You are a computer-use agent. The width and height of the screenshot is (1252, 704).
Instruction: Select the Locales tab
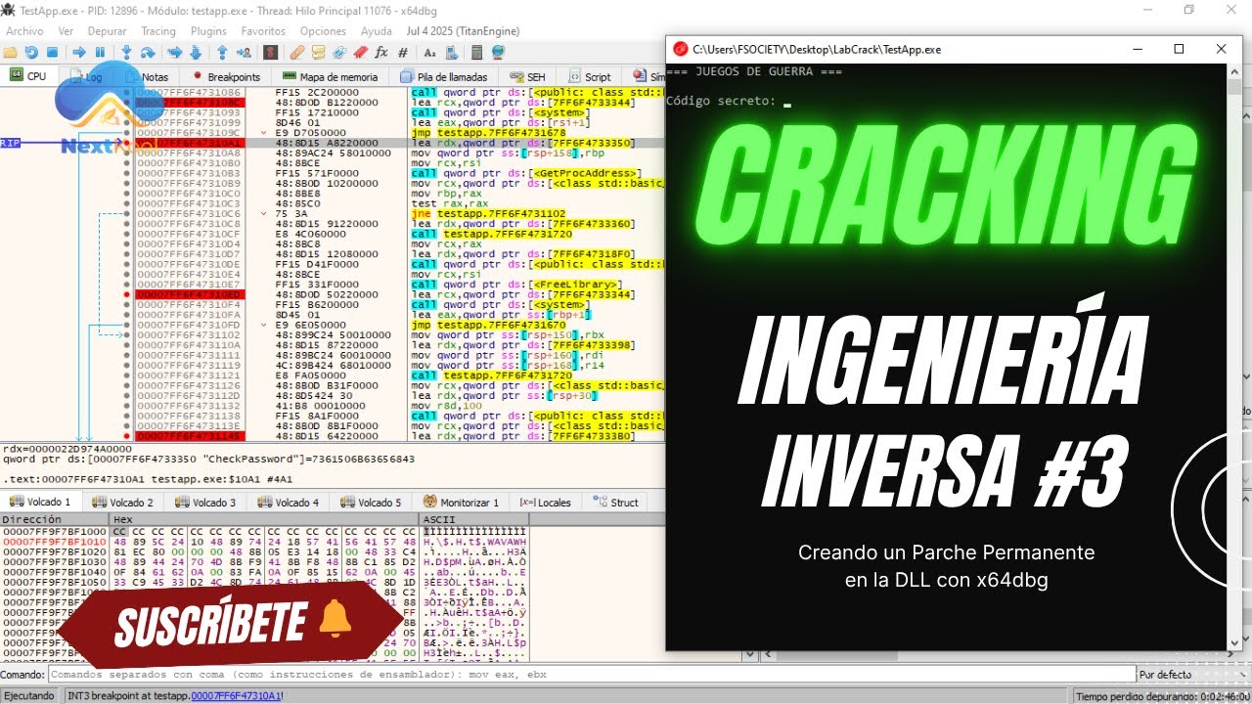coord(546,503)
